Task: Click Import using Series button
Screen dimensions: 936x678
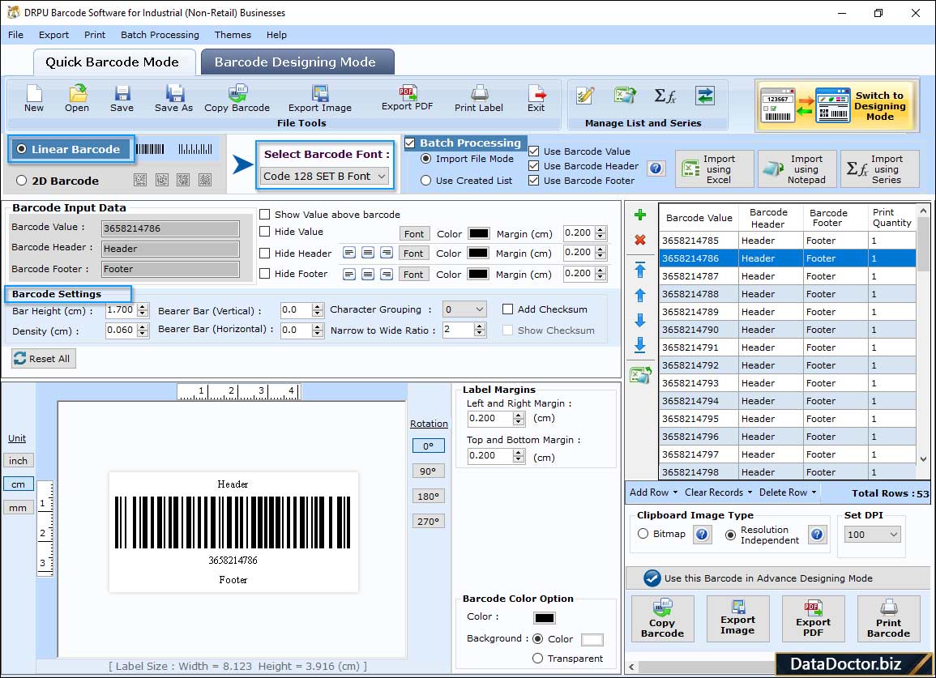Action: (880, 169)
